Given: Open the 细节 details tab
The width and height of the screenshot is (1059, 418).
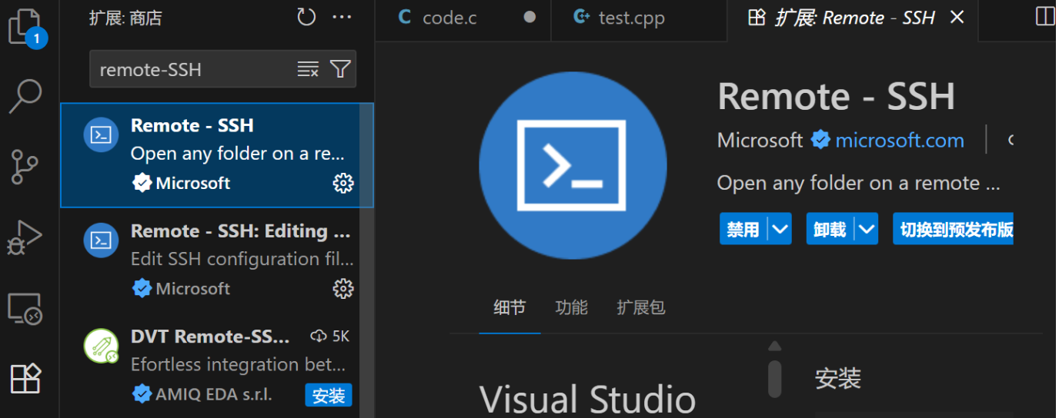Looking at the screenshot, I should (509, 307).
